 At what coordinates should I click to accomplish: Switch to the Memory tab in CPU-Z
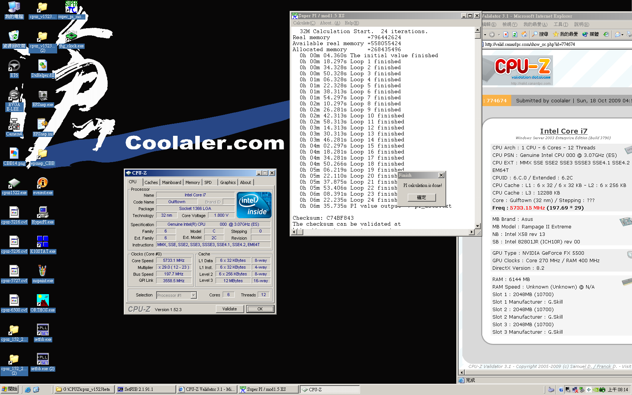(x=193, y=182)
